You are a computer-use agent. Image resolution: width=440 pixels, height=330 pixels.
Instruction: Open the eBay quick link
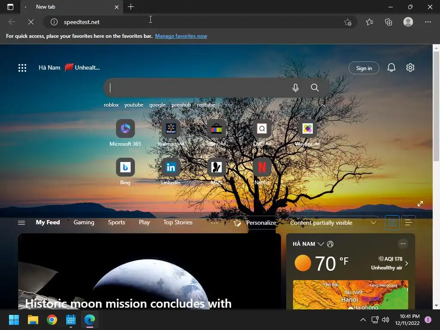[217, 133]
